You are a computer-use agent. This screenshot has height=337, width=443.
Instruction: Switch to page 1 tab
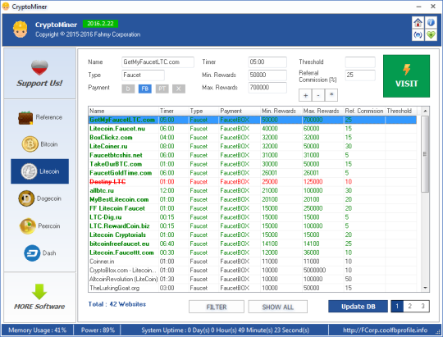[397, 306]
